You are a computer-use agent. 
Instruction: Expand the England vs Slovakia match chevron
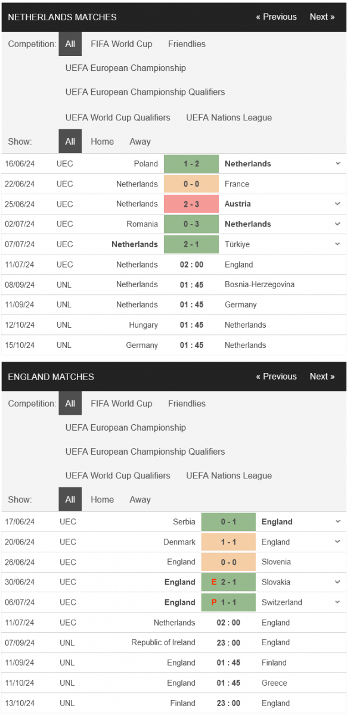tap(337, 582)
